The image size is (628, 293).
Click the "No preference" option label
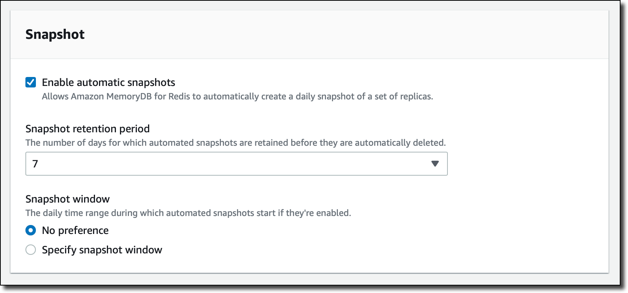point(75,230)
